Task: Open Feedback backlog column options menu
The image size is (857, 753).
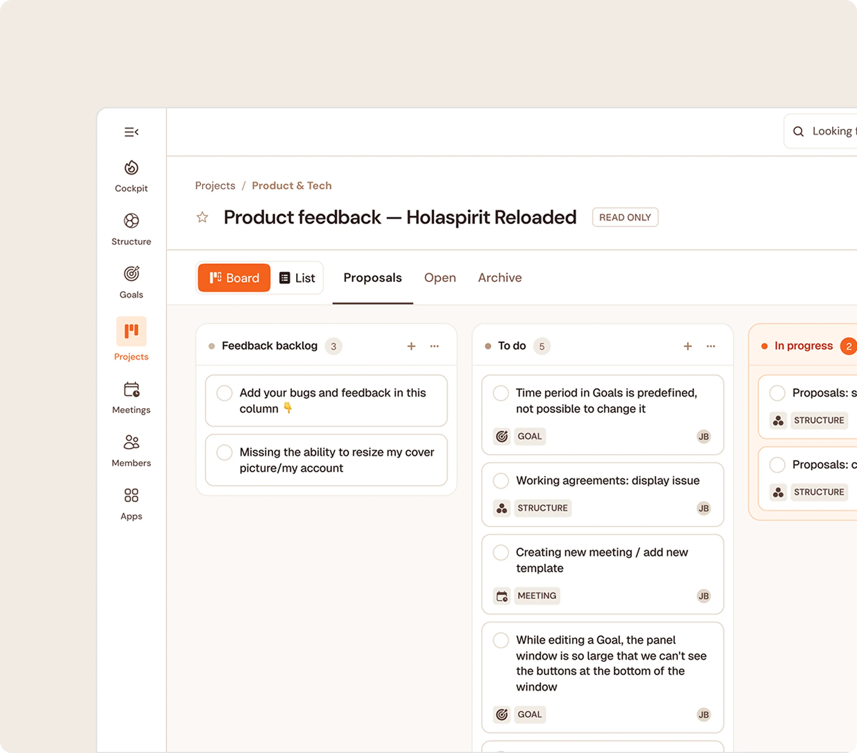Action: [x=434, y=346]
